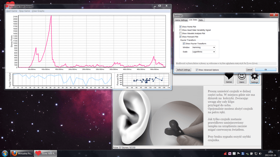
Task: Click the status text Pulse: 57 Stones: 92150
Action: click(124, 148)
